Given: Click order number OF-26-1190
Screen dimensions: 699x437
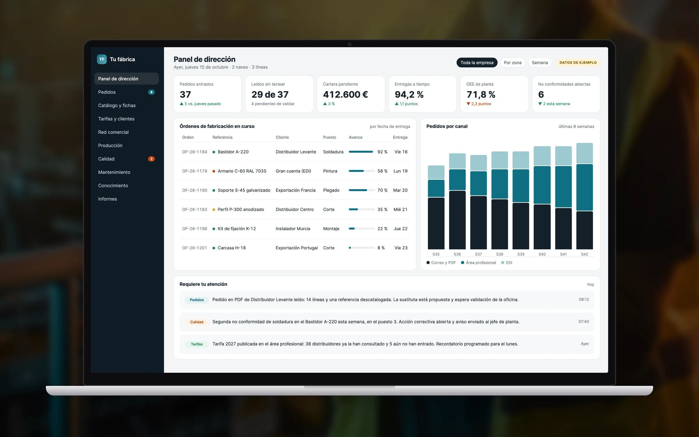Looking at the screenshot, I should click(195, 190).
